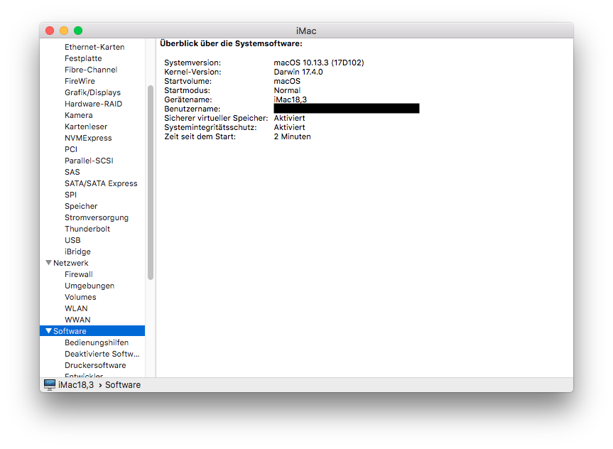
Task: Open Bedienungshilfen under Software
Action: [96, 342]
